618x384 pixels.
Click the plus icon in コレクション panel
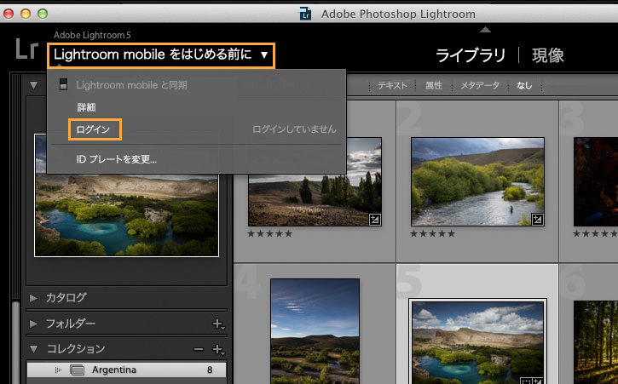(218, 349)
